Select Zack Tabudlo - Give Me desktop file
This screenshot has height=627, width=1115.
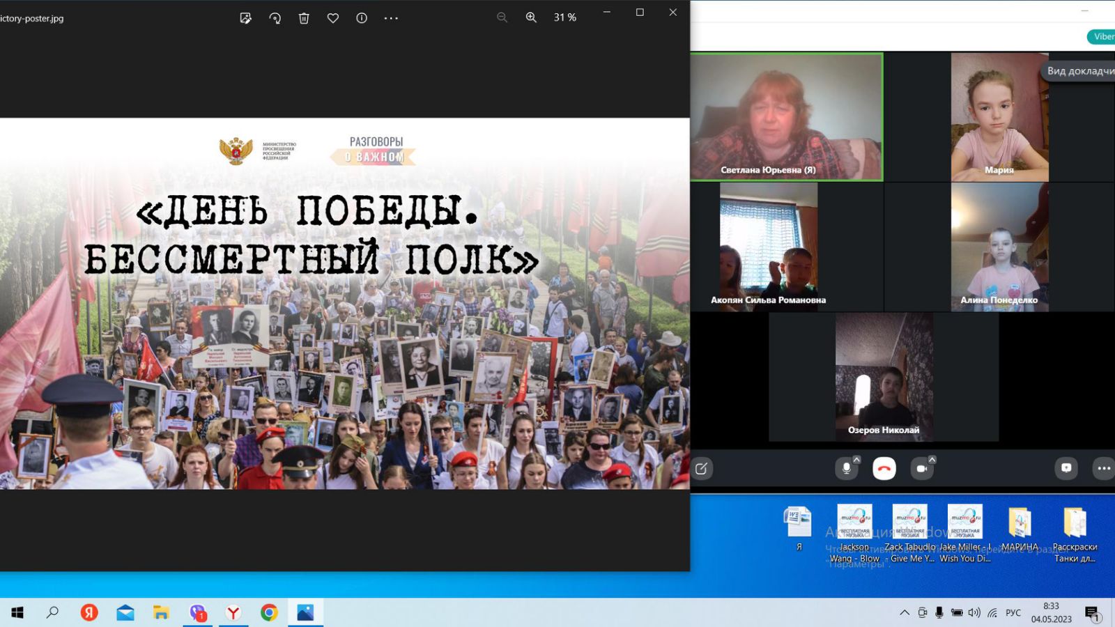(909, 534)
